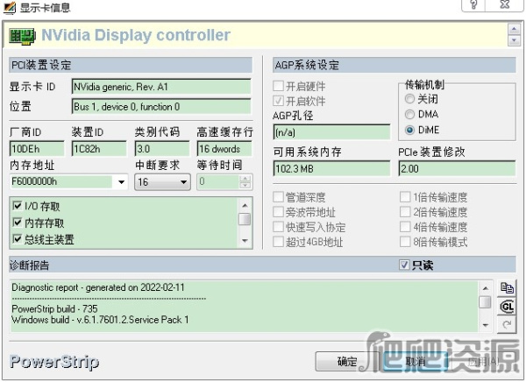Increase the 等待时间 spinner value
This screenshot has height=382, width=526.
245,179
